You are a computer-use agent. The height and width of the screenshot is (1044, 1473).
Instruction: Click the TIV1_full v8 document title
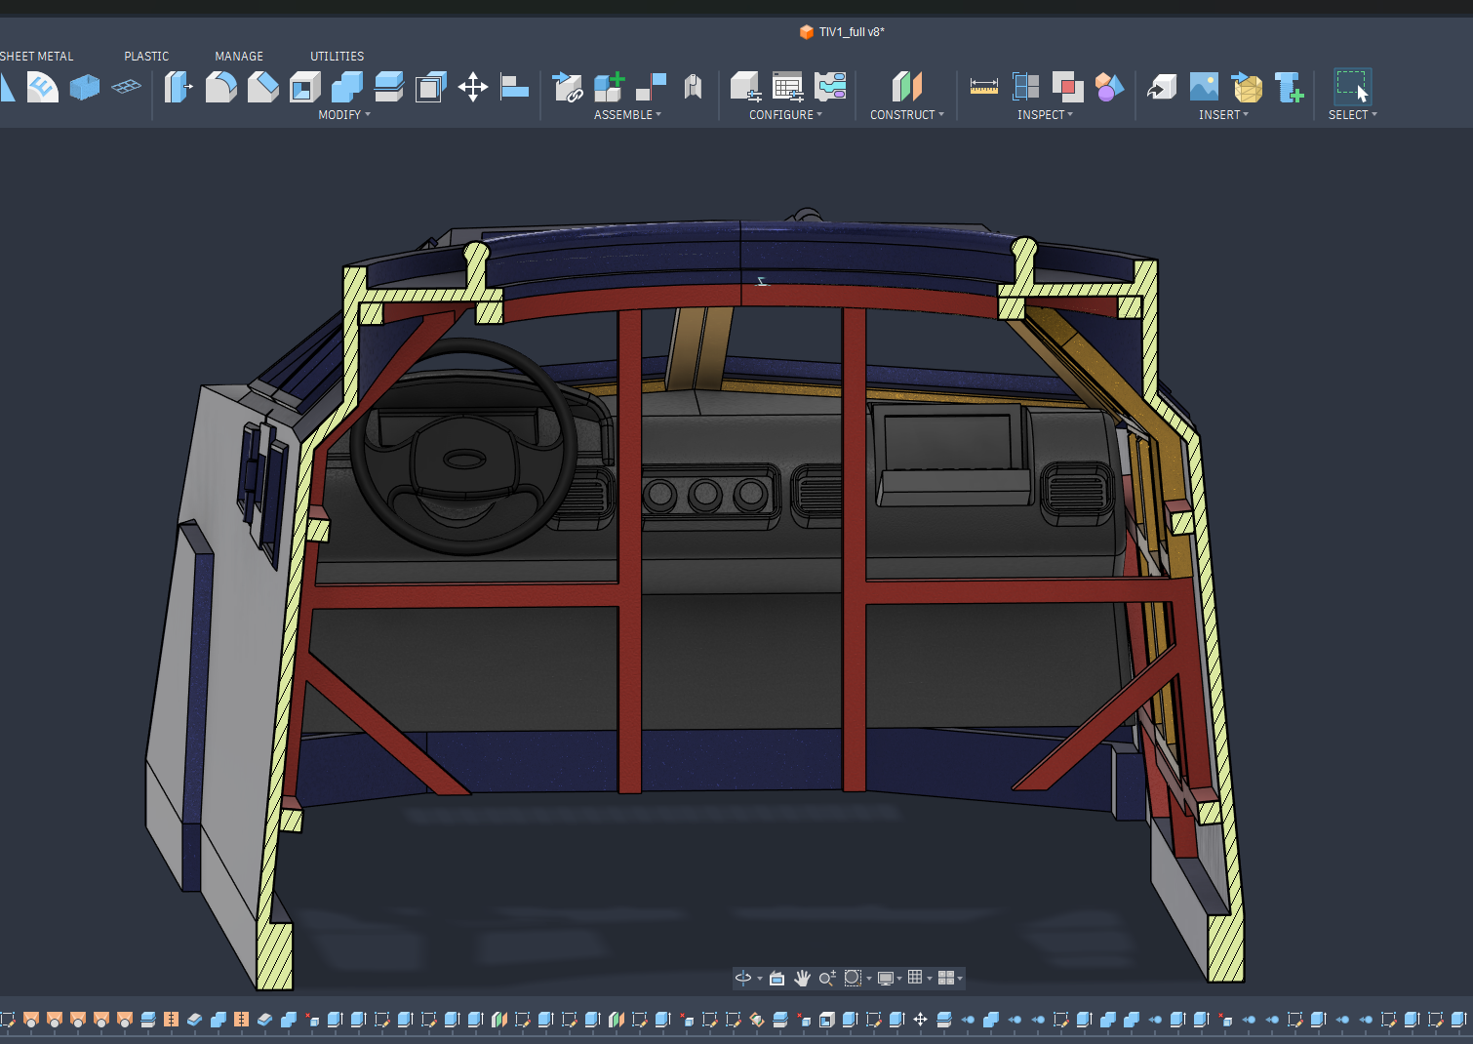coord(852,32)
